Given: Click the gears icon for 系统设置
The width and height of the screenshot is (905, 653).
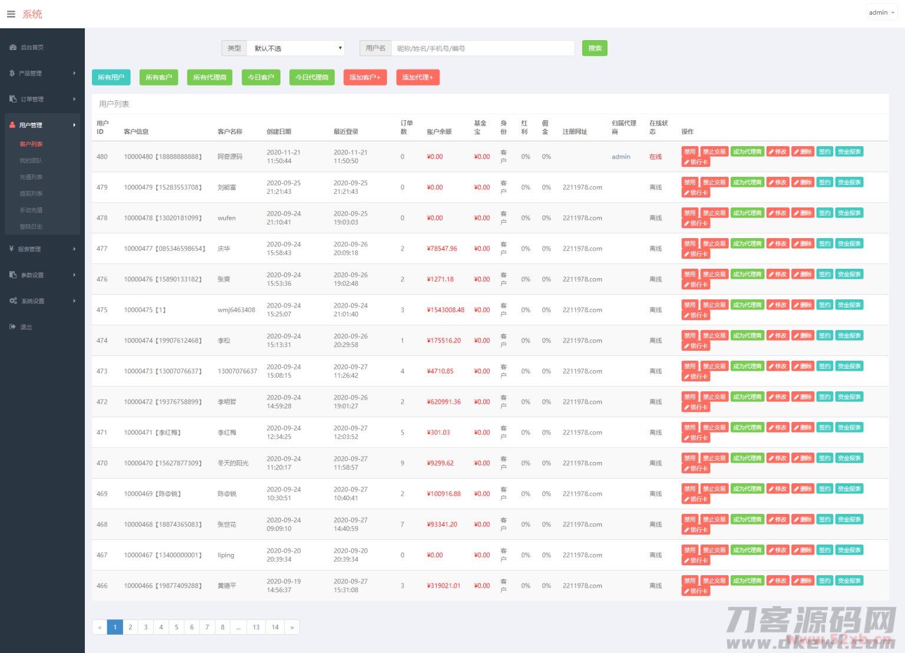Looking at the screenshot, I should (13, 301).
